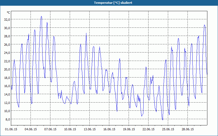The height and width of the screenshot is (136, 218).
Task: Select the 32,0 y-axis label
Action: click(7, 19)
